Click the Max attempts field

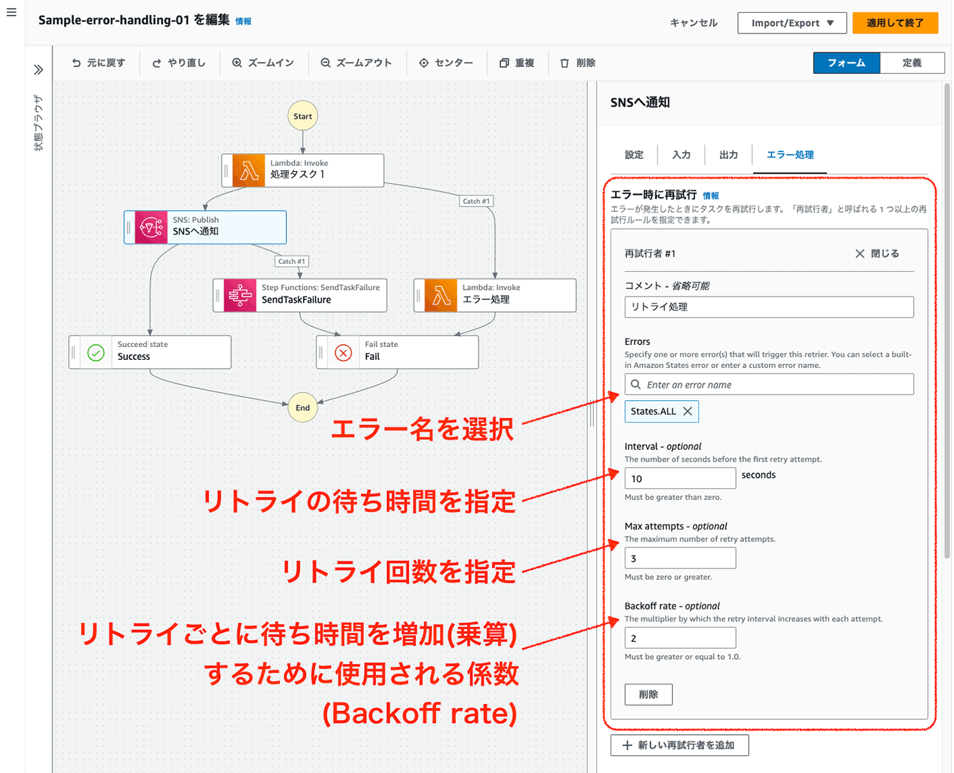coord(680,558)
